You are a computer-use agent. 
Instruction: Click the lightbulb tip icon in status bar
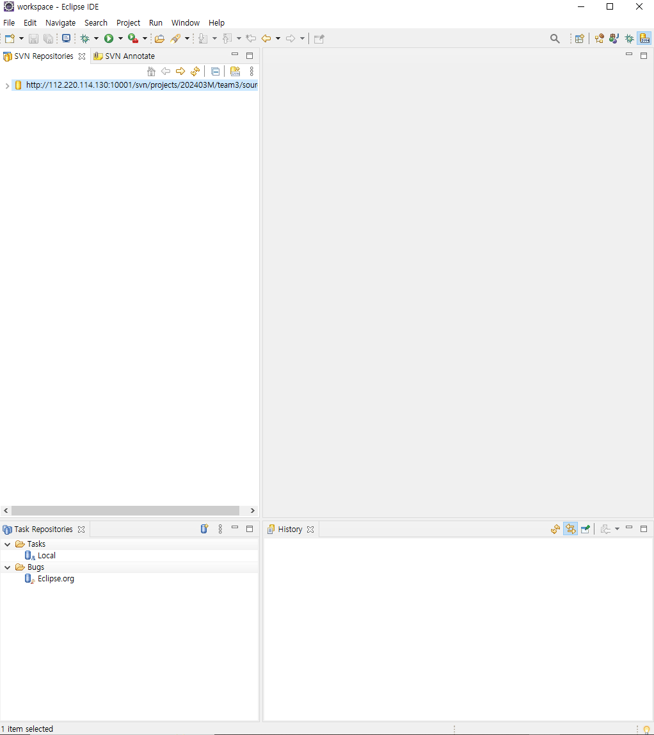click(x=646, y=730)
